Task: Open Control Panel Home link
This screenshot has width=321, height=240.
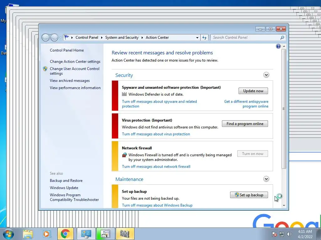Action: click(x=67, y=50)
